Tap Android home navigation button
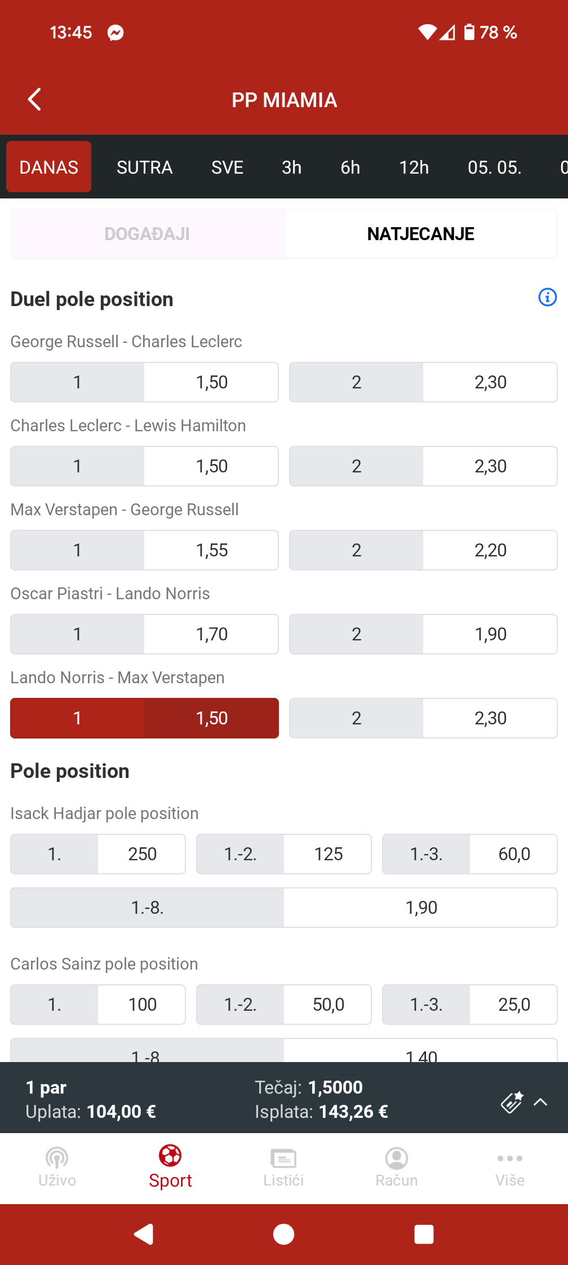The height and width of the screenshot is (1265, 568). 283,1235
